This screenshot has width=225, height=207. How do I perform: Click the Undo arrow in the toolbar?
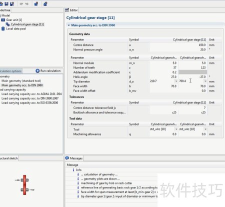pos(21,4)
